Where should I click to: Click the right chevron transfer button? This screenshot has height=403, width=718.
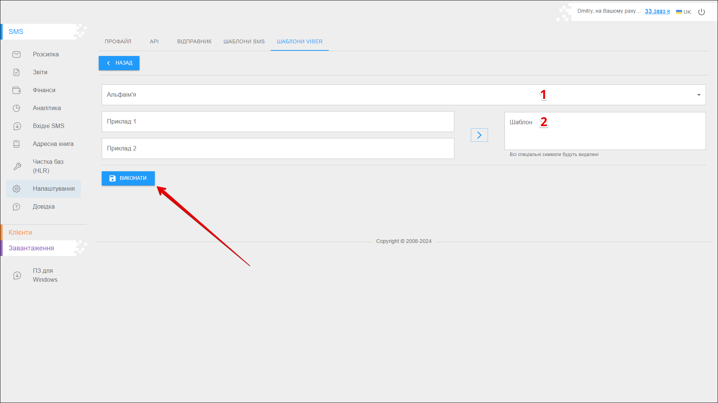[x=479, y=135]
